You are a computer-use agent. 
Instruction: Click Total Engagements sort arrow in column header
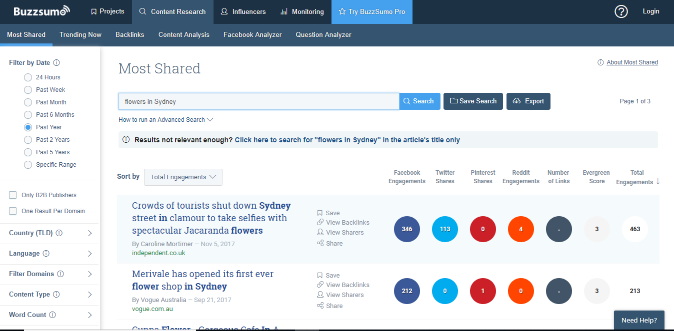pyautogui.click(x=658, y=182)
